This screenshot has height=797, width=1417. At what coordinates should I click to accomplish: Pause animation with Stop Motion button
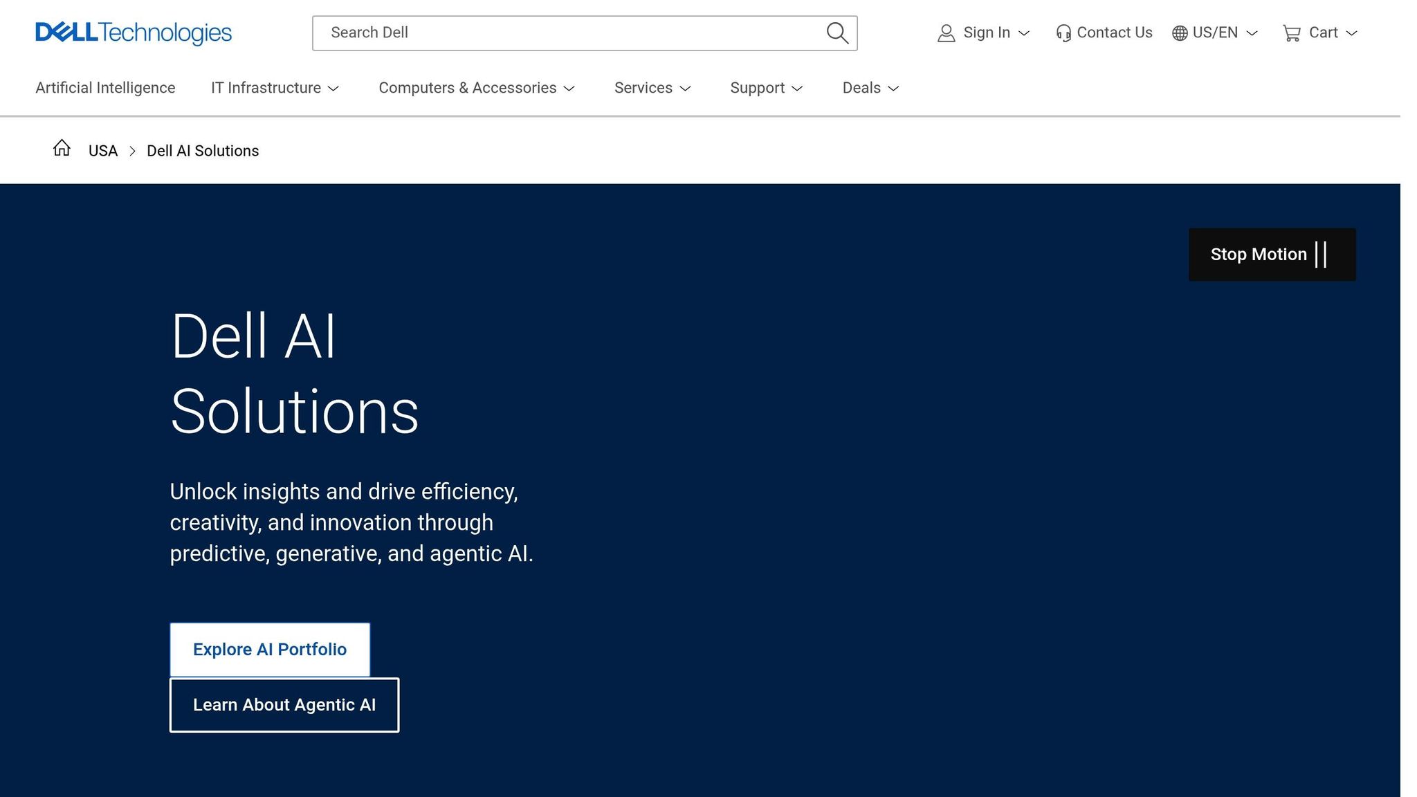pyautogui.click(x=1272, y=255)
